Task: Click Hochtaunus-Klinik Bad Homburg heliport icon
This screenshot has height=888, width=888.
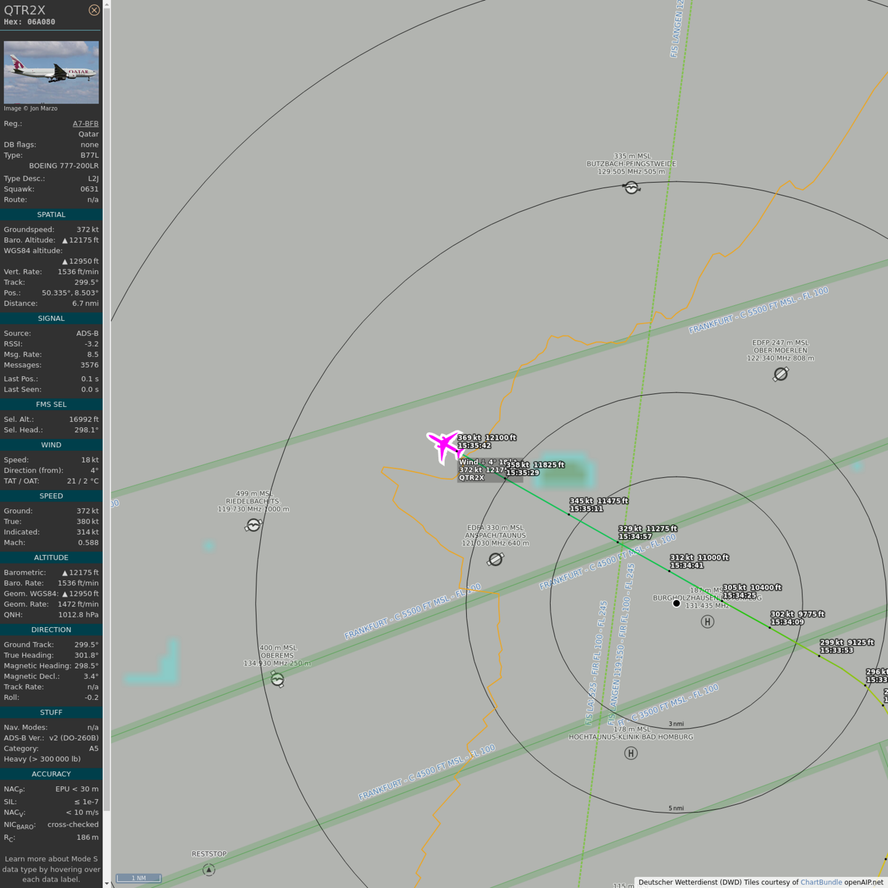Action: [x=630, y=753]
